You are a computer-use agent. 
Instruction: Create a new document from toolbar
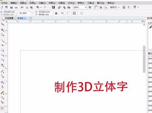click(2, 7)
